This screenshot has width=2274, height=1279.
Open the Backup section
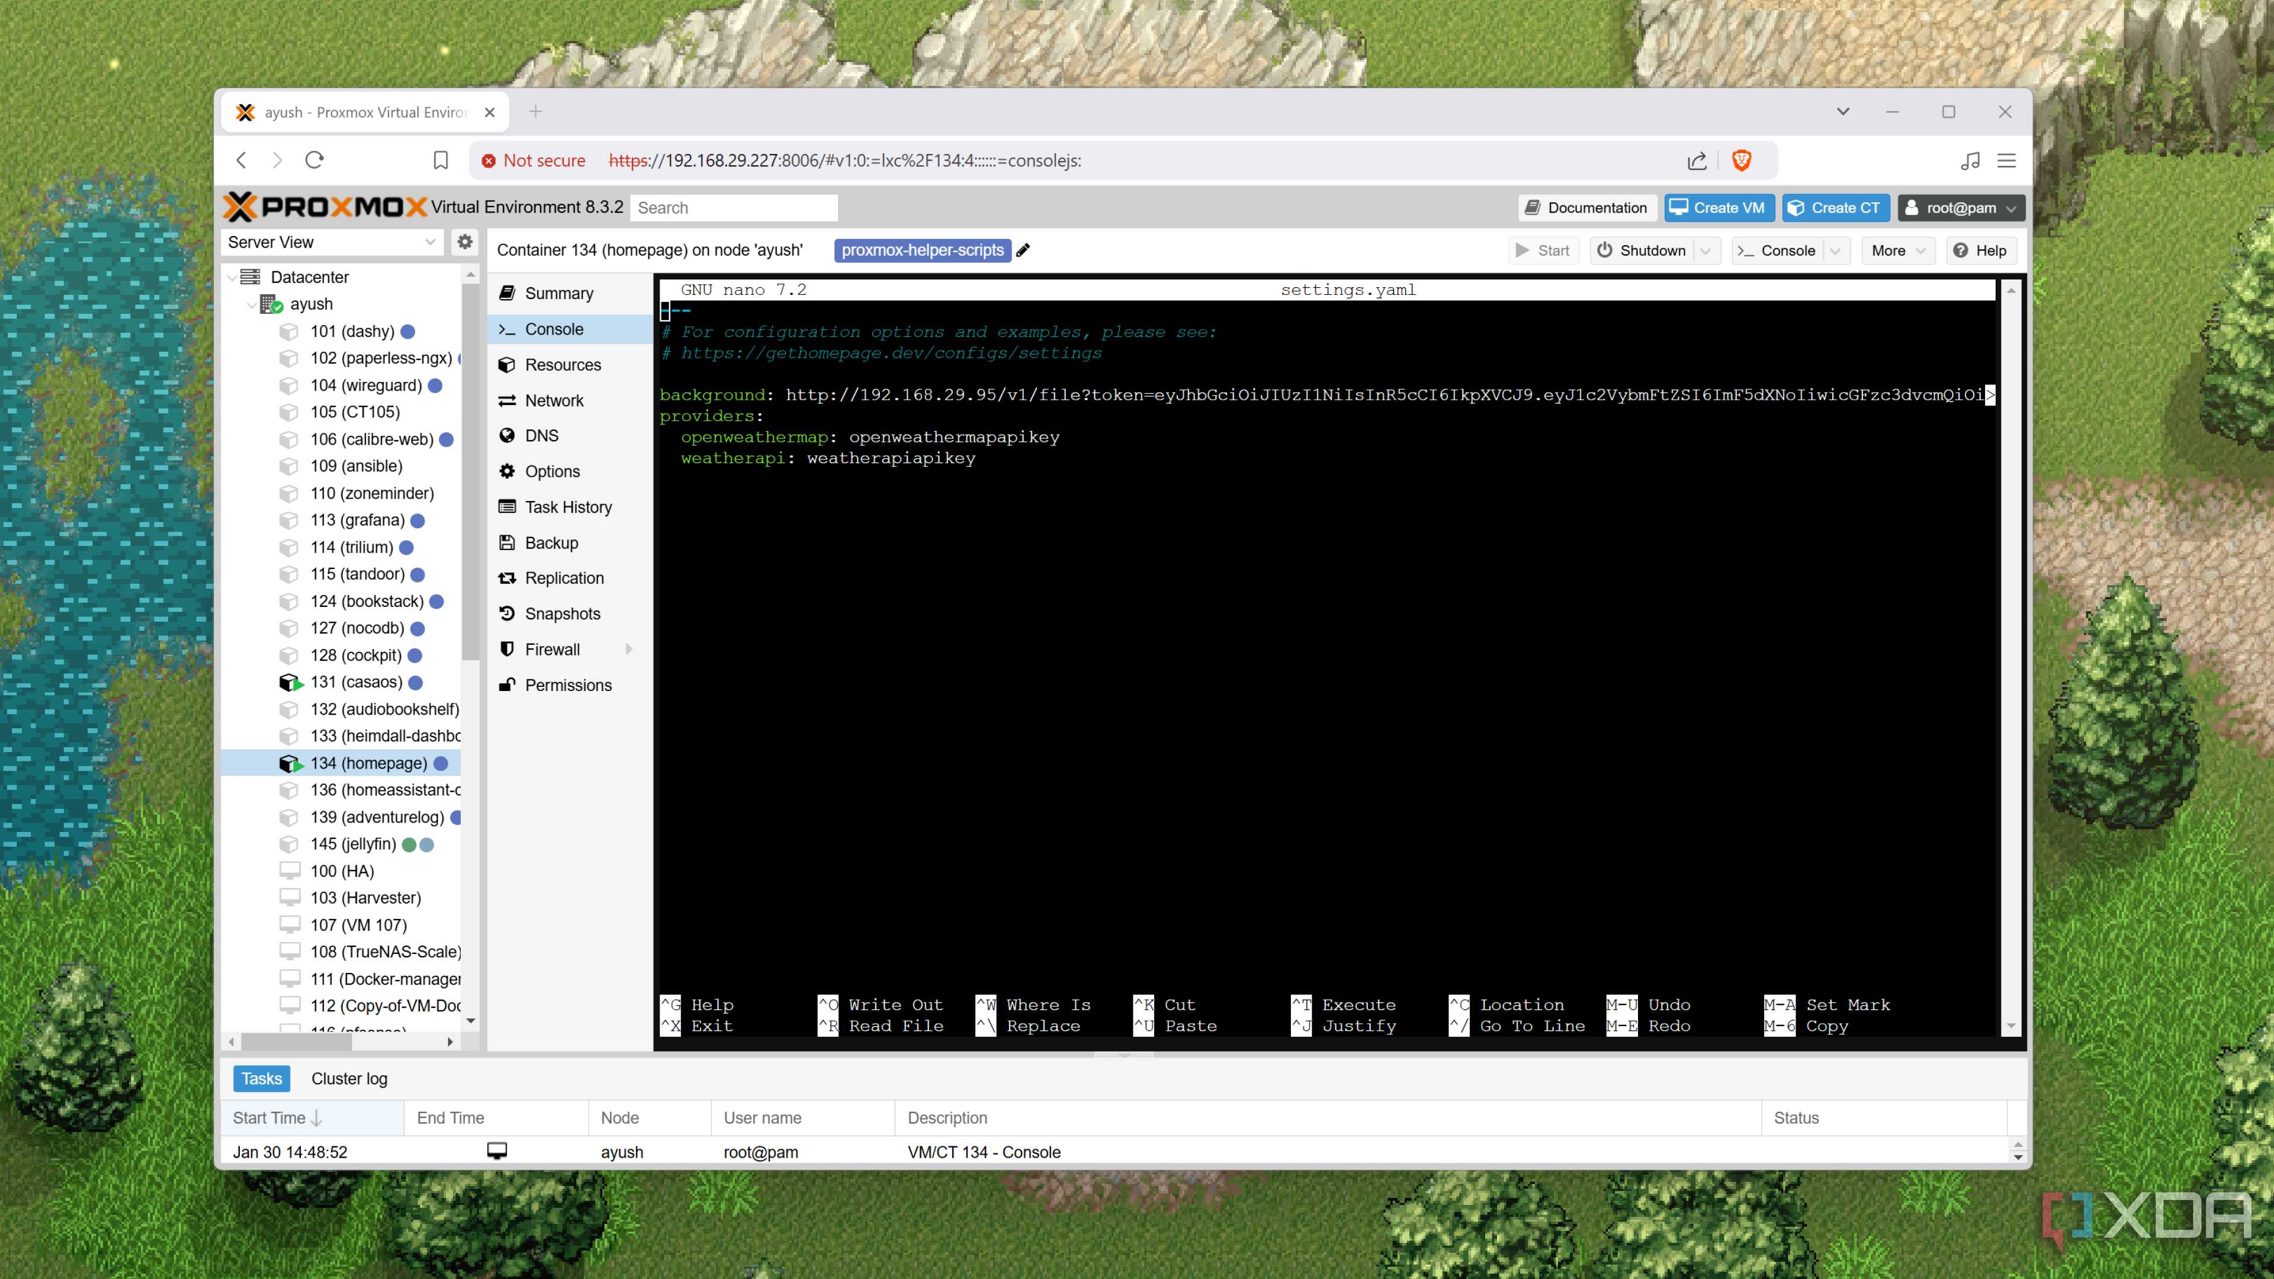569,543
